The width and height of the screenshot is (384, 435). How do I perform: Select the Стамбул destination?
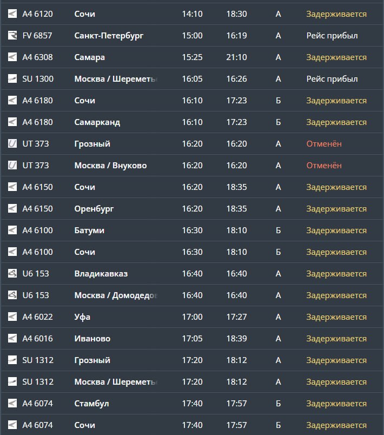pos(91,404)
